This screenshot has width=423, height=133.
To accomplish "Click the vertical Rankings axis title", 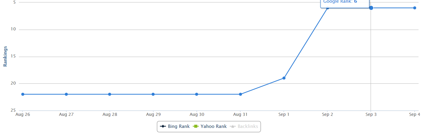I will (x=5, y=56).
